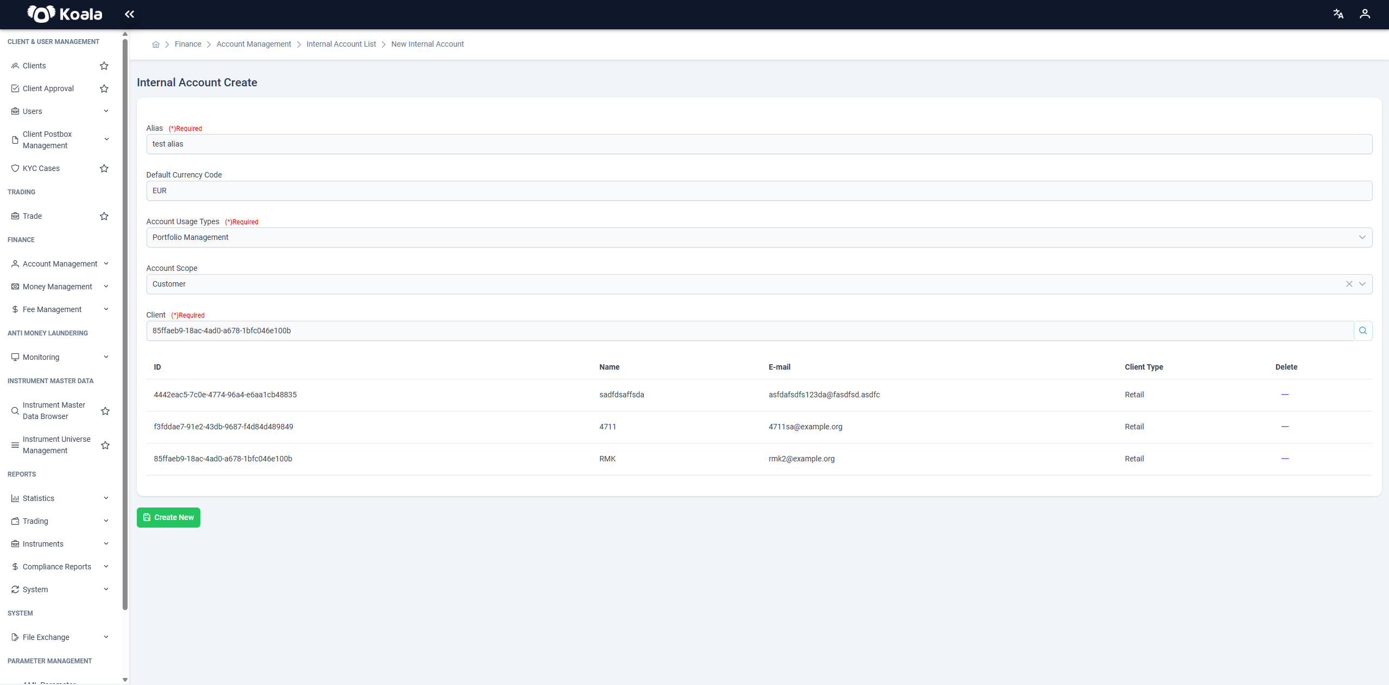Delete the RMK client row
This screenshot has height=685, width=1389.
point(1285,459)
